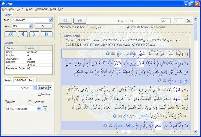Switch to the Search tab

click(8, 80)
